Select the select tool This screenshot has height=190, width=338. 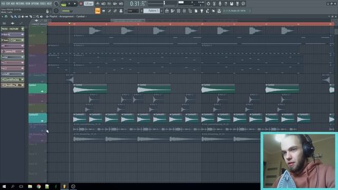coord(34,16)
